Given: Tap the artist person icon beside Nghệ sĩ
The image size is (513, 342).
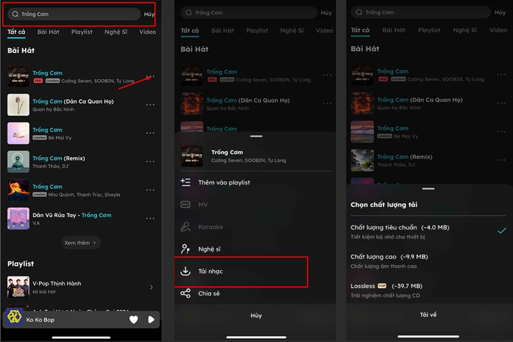Looking at the screenshot, I should 185,249.
